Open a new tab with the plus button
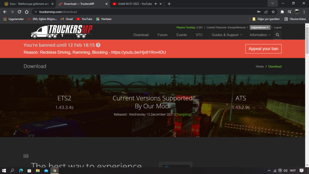309x174 pixels. click(169, 4)
